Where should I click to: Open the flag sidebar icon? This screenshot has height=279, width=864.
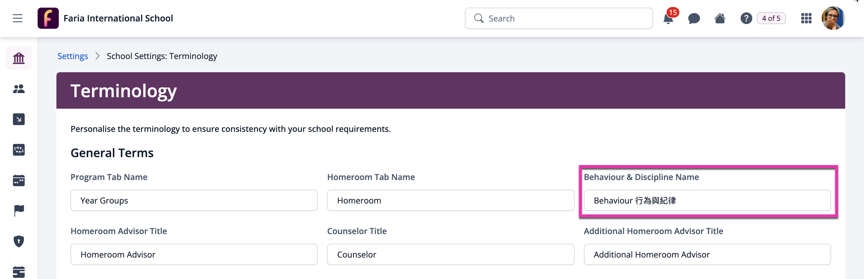coord(19,211)
